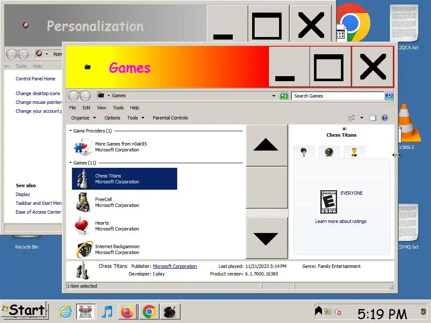Open the Chess Titans game icon
Screen dimensions: 431x323
coord(83,178)
